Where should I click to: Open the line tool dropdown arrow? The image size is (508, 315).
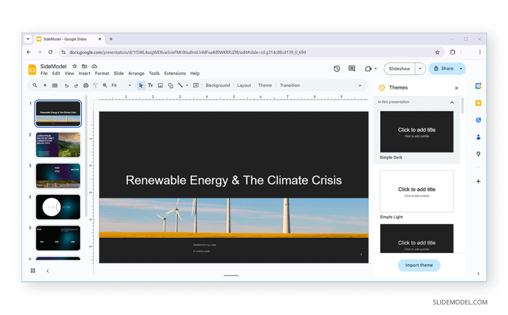[187, 86]
